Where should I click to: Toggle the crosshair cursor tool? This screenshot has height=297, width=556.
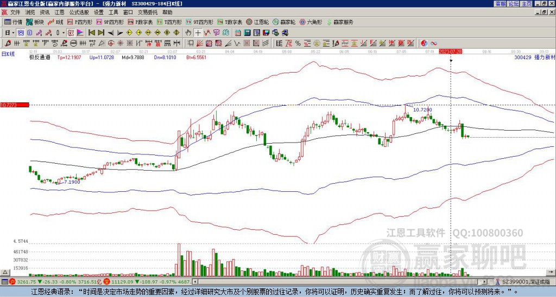click(198, 33)
